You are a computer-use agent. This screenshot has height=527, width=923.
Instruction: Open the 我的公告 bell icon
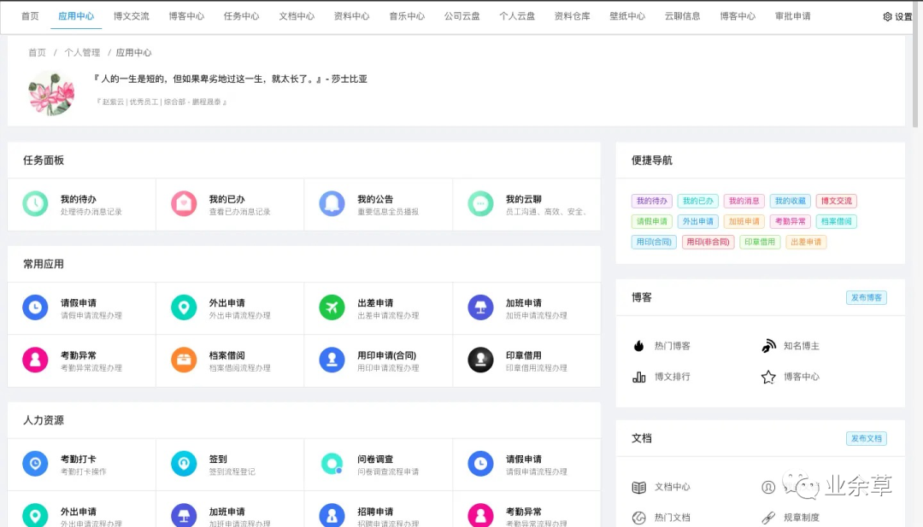point(332,204)
